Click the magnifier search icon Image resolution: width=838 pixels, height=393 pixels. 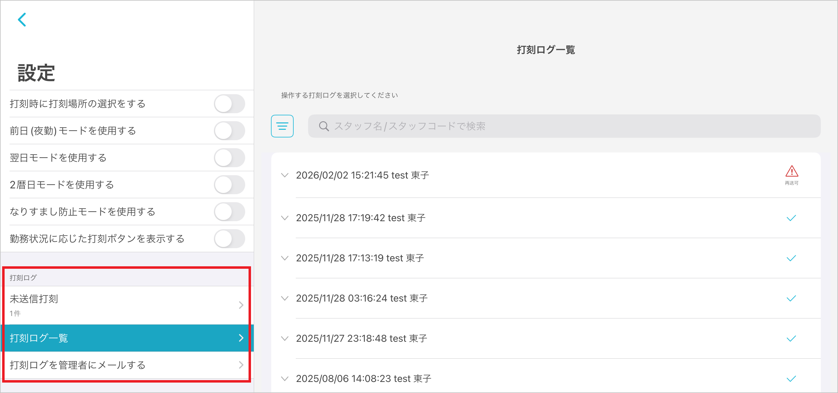(x=324, y=126)
